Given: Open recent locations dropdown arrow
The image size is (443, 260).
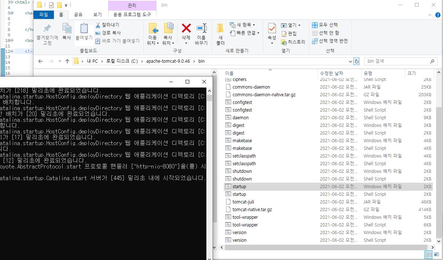Looking at the screenshot, I should point(59,61).
